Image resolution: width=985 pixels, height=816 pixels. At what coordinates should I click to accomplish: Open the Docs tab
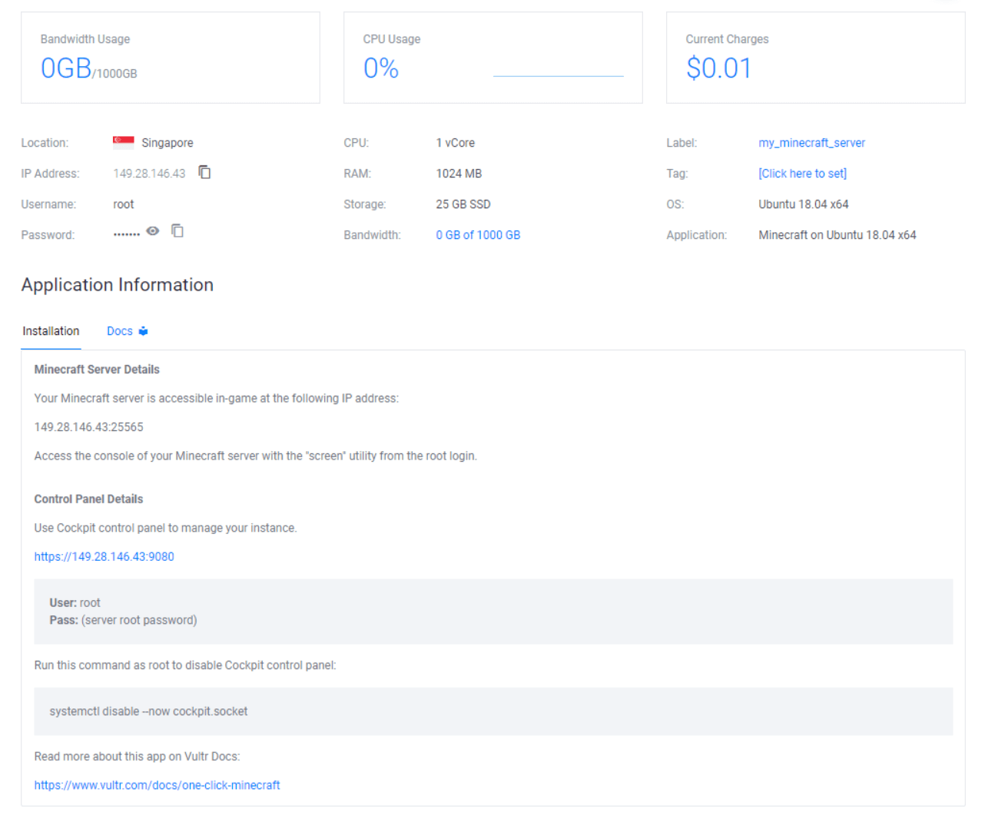(x=120, y=331)
